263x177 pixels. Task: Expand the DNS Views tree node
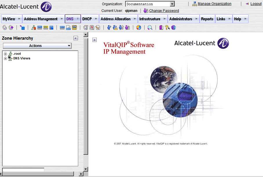click(x=6, y=59)
